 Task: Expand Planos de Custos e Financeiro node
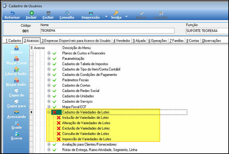tap(49, 53)
